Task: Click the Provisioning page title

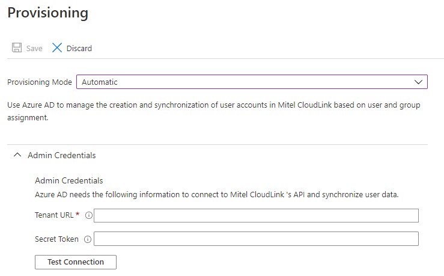Action: [48, 13]
